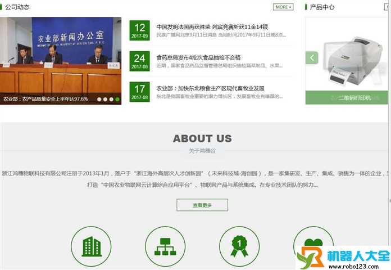Click summary text starting 东北是我国畜牧业重要的潜力增长区
The image size is (391, 270).
(220, 96)
